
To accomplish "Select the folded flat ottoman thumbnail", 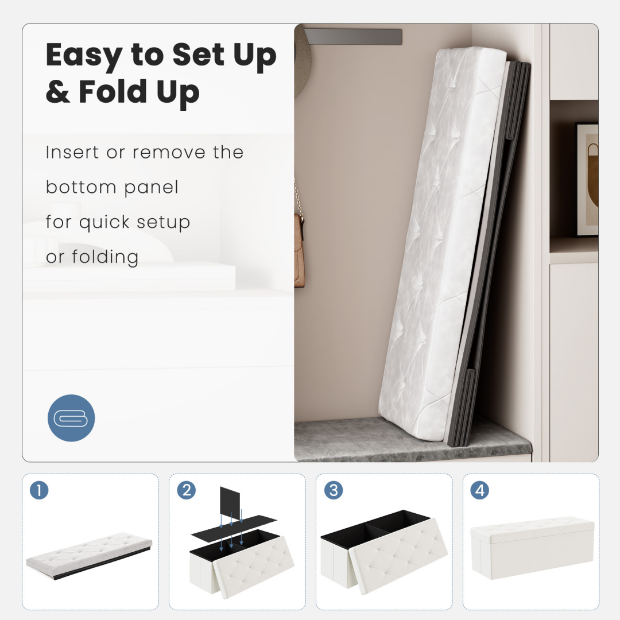I will [x=90, y=556].
